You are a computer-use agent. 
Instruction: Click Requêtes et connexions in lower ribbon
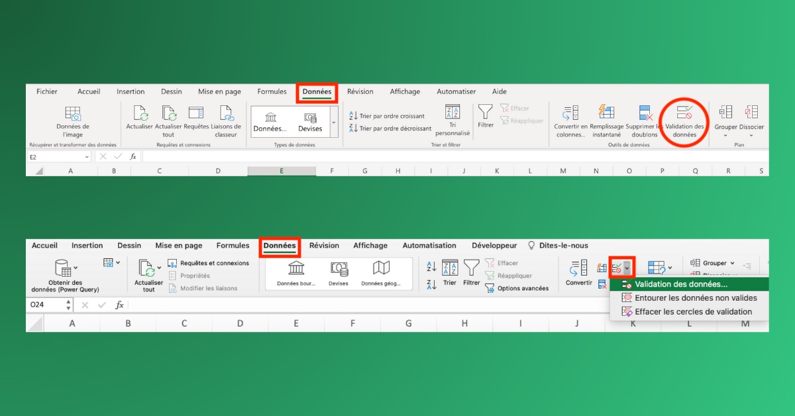(209, 263)
